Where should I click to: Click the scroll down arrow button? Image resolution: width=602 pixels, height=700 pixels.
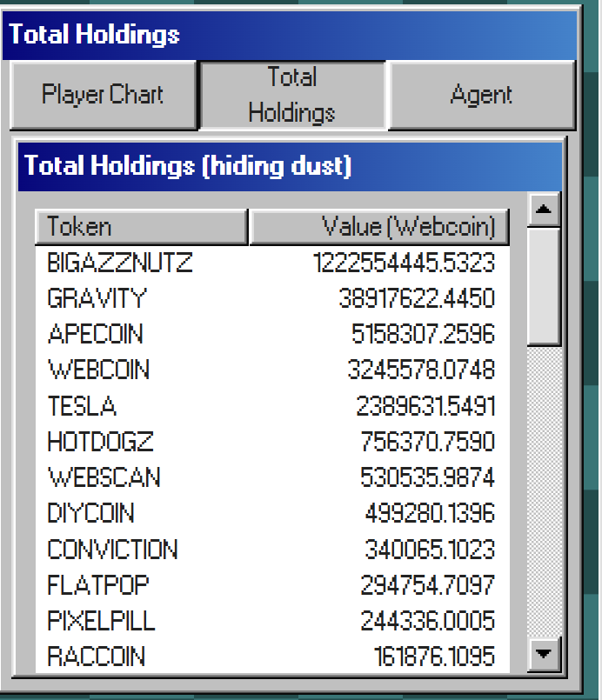544,654
